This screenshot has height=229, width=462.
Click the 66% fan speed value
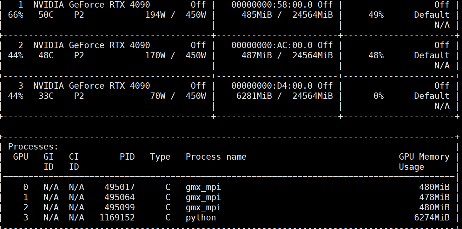pyautogui.click(x=16, y=15)
